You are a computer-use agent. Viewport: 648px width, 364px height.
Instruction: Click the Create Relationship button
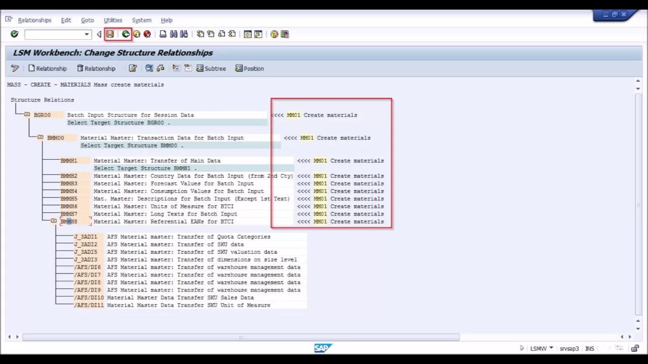47,68
